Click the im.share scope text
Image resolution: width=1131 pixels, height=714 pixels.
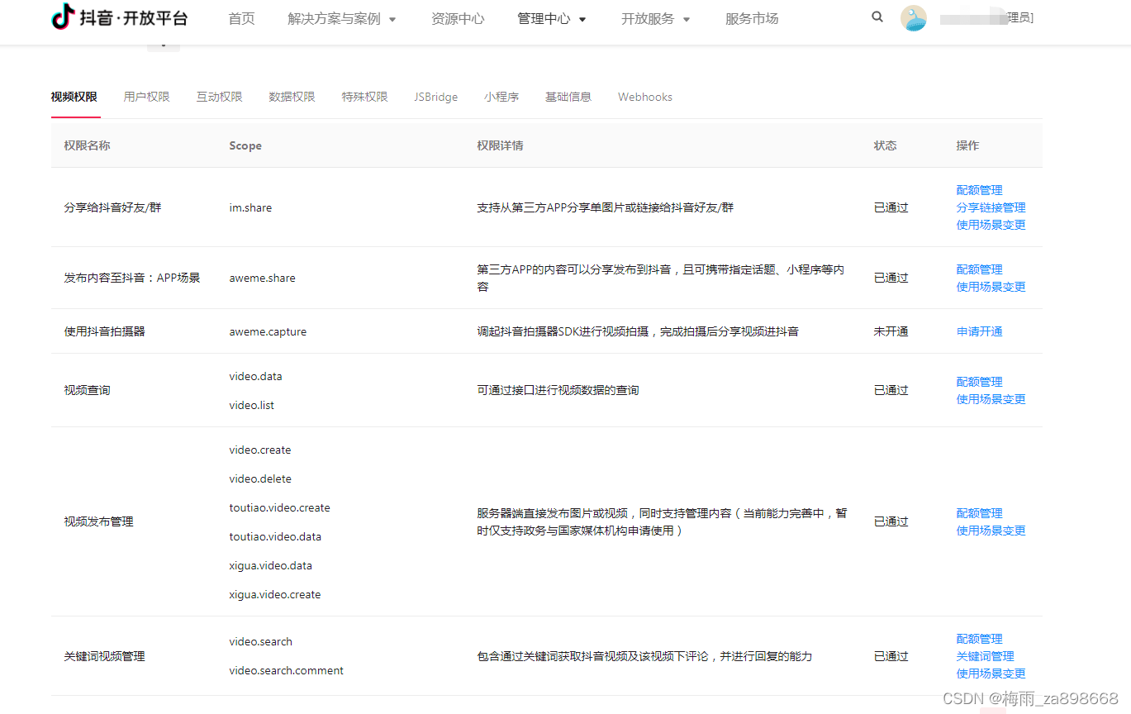(250, 207)
